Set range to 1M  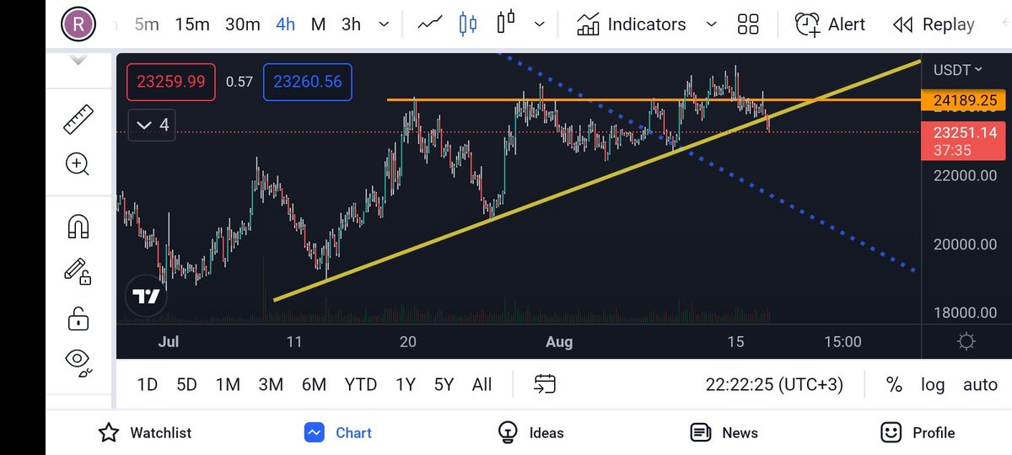[x=228, y=384]
